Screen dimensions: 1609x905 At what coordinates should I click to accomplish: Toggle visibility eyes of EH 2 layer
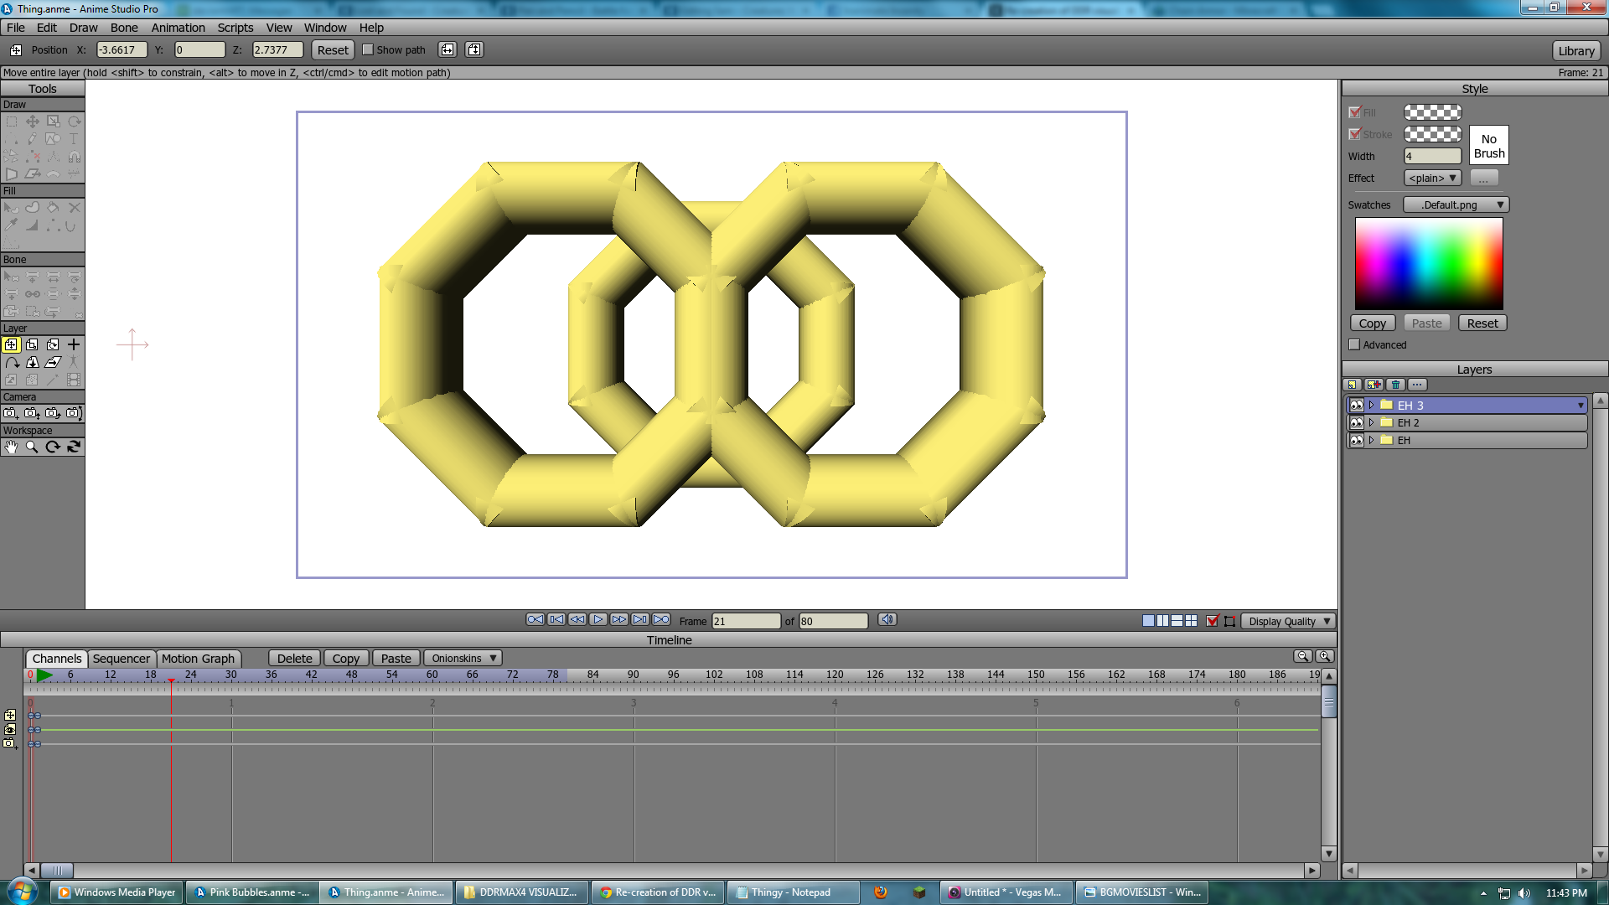(x=1357, y=423)
